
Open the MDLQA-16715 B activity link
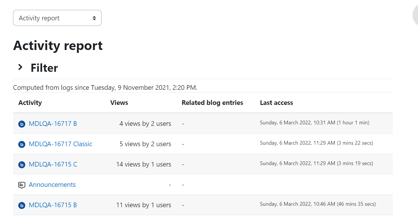tap(53, 205)
